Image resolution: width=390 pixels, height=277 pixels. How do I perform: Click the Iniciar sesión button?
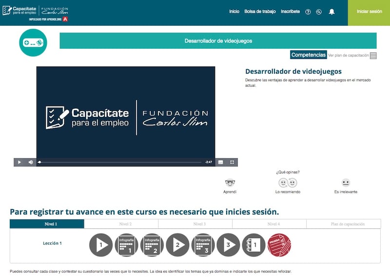369,13
